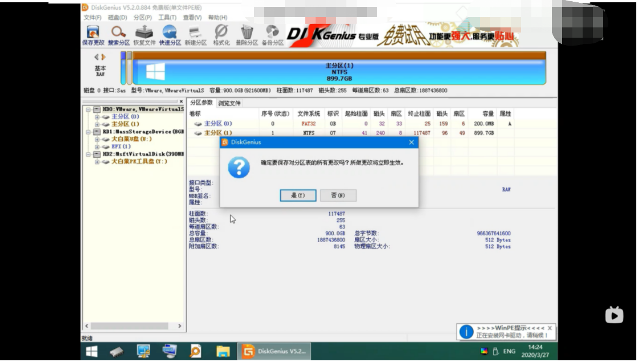Collapse the HD0 VMware disk node
Viewport: 638px width, 362px height.
[x=88, y=110]
